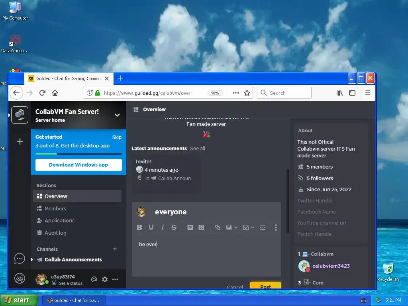
Task: Open direct messages chat bubble icon
Action: click(20, 259)
